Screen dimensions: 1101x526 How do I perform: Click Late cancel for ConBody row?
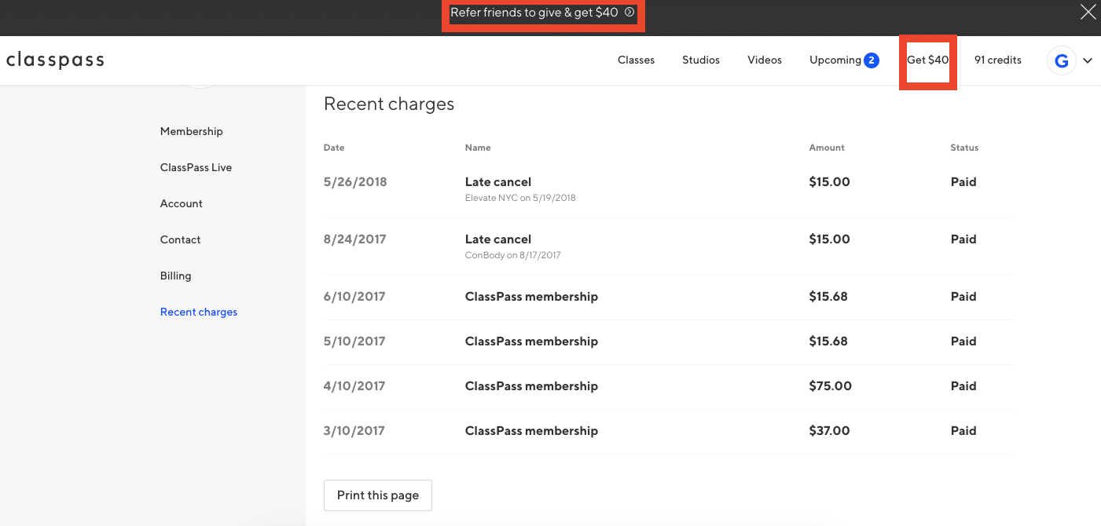point(498,239)
